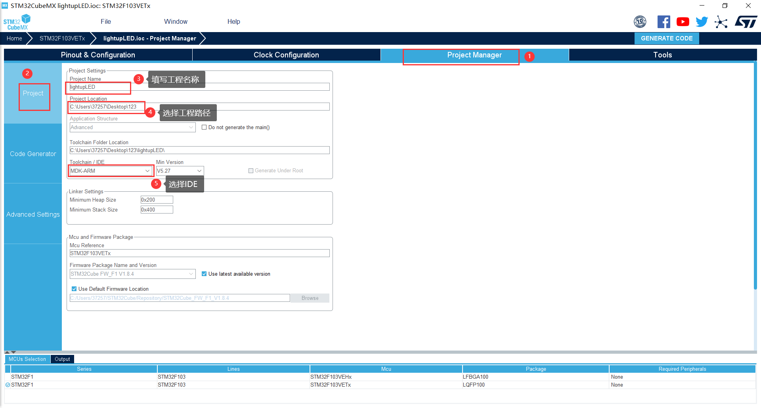The width and height of the screenshot is (761, 408).
Task: Toggle Use Default Firmware Location checkbox
Action: (74, 289)
